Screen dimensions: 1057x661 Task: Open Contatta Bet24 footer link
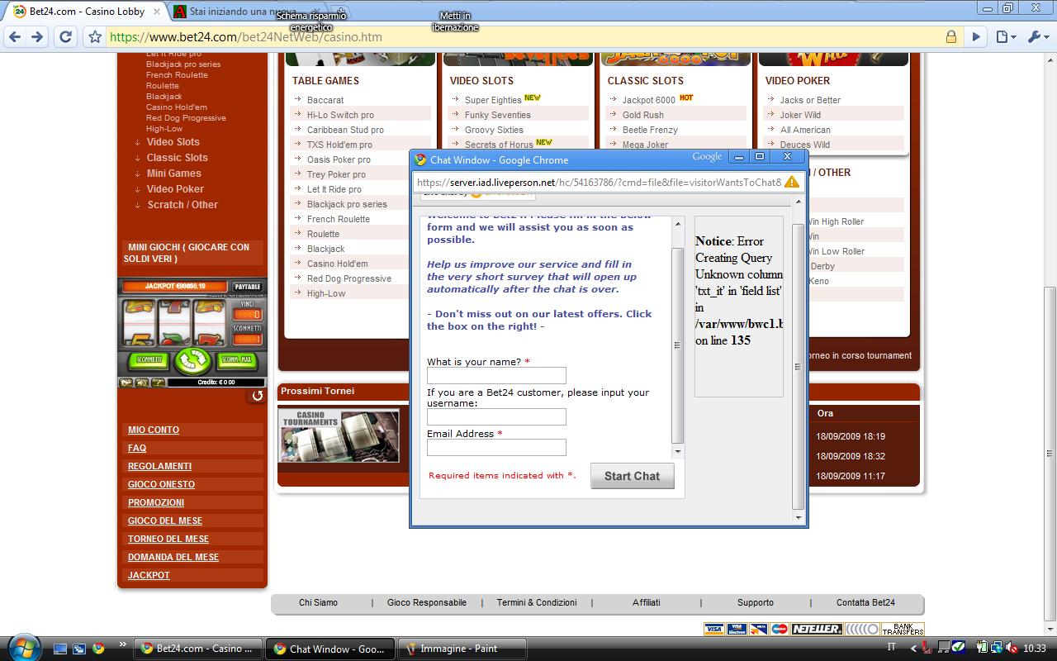[x=865, y=602]
